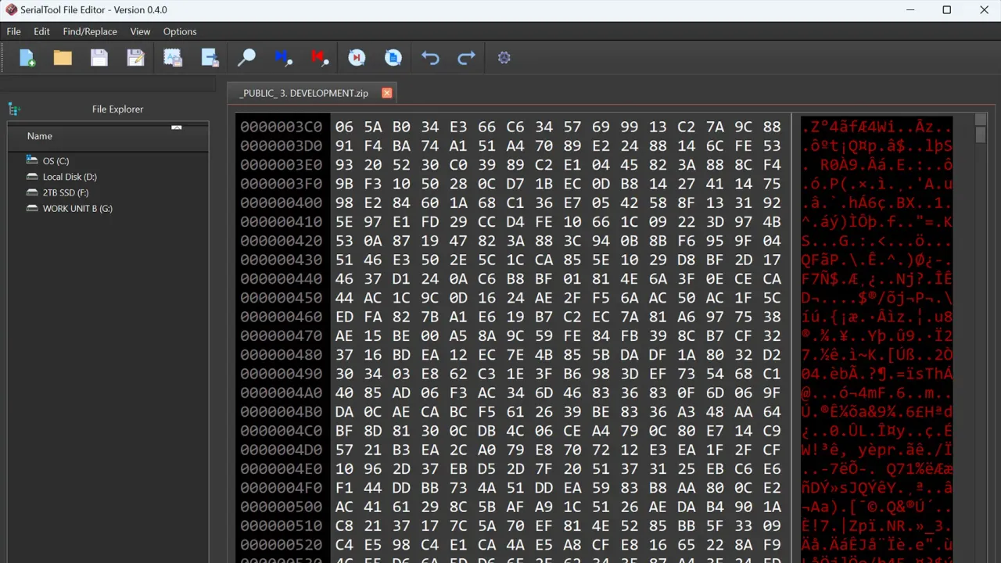The height and width of the screenshot is (563, 1001).
Task: Click the export document toolbar icon
Action: coord(210,58)
